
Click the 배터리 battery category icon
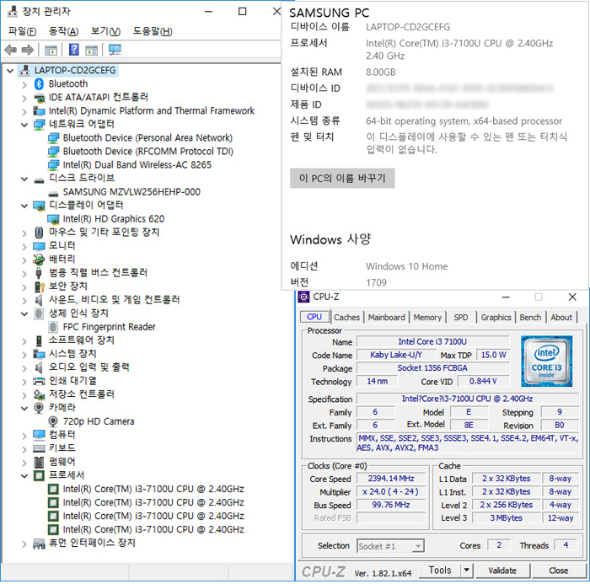39,260
